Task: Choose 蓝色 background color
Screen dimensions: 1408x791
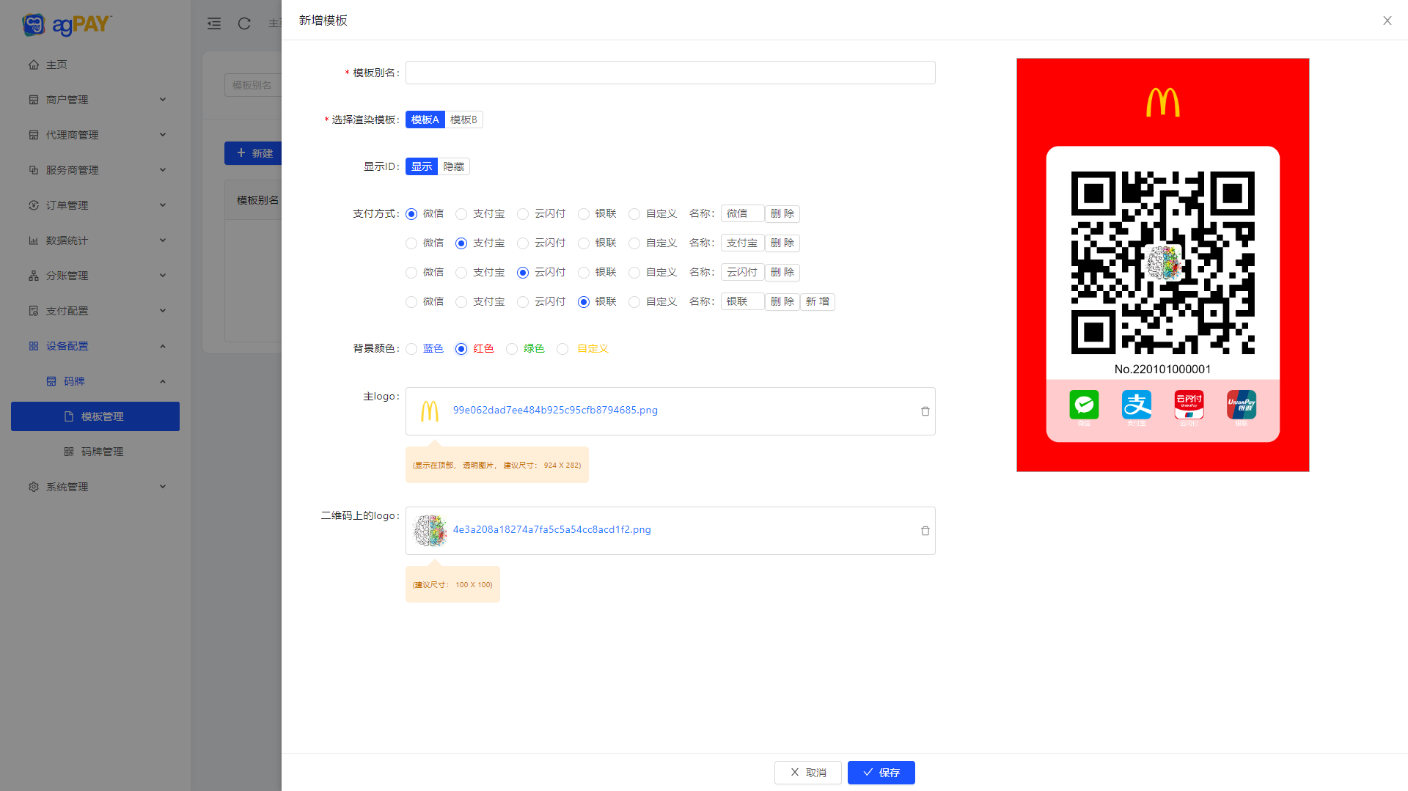Action: pos(411,349)
